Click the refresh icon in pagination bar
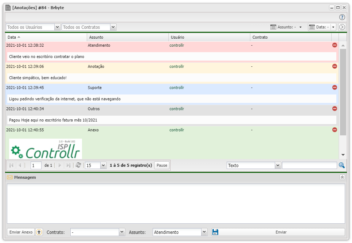Screen dimensions: 352x243 tap(78, 165)
